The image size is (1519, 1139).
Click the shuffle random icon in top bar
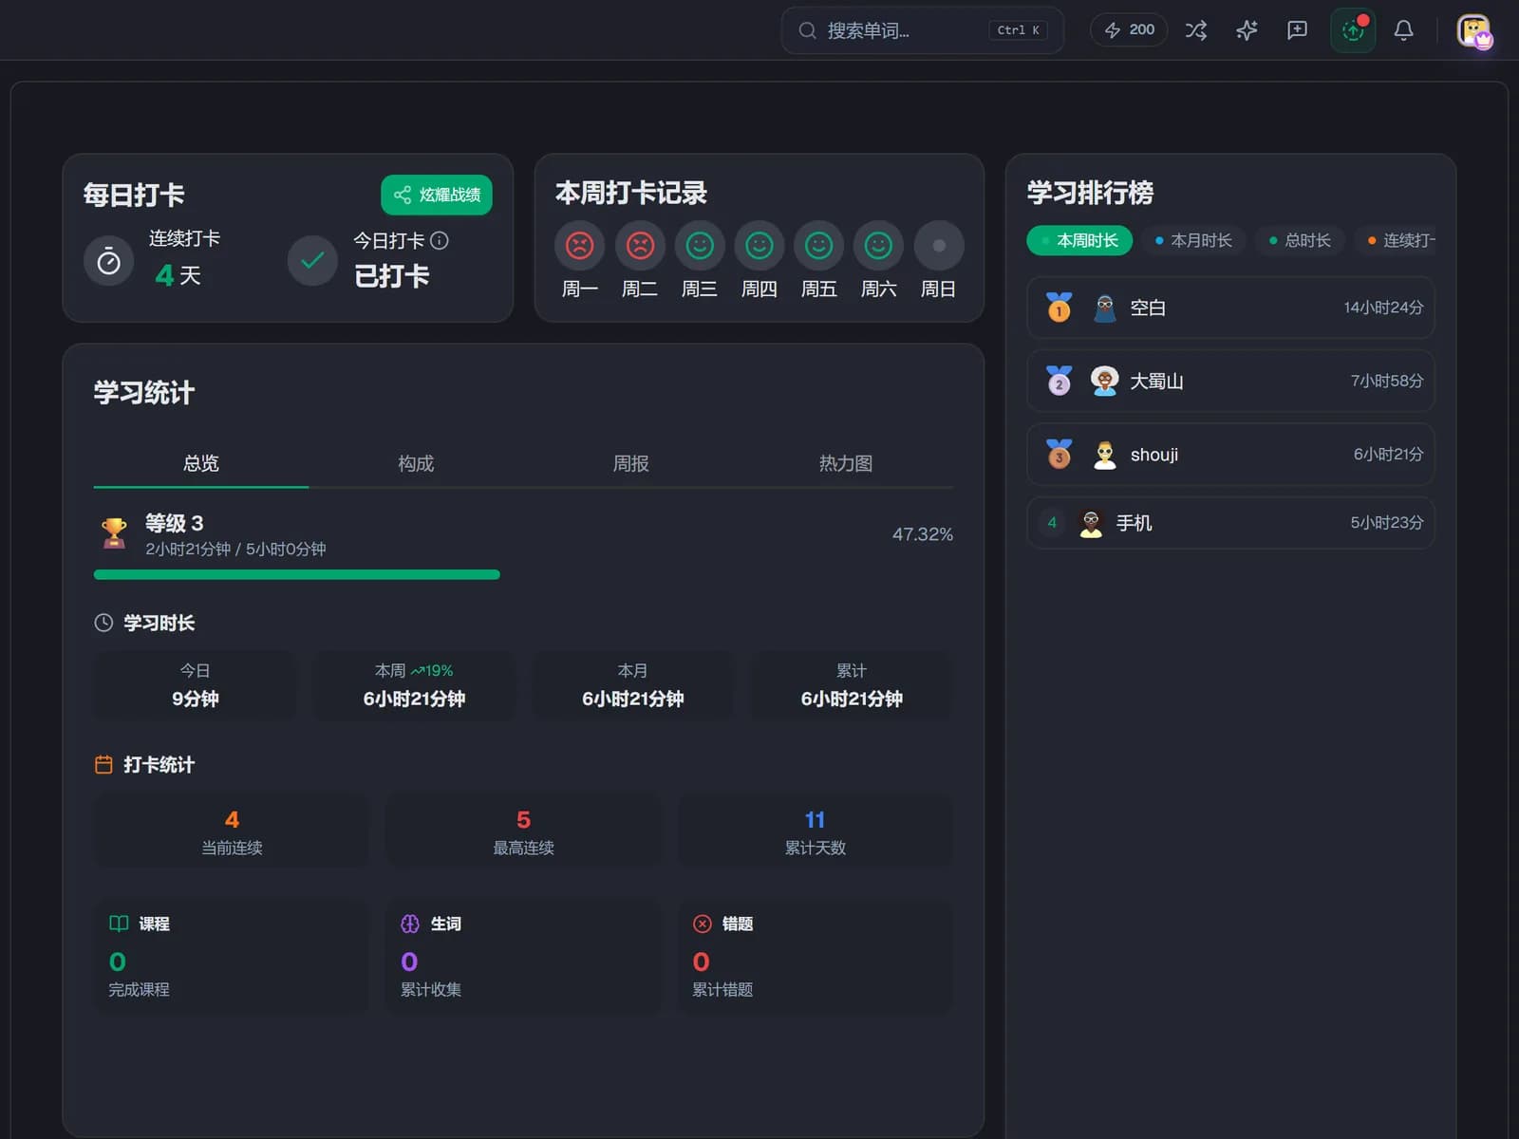(1196, 30)
